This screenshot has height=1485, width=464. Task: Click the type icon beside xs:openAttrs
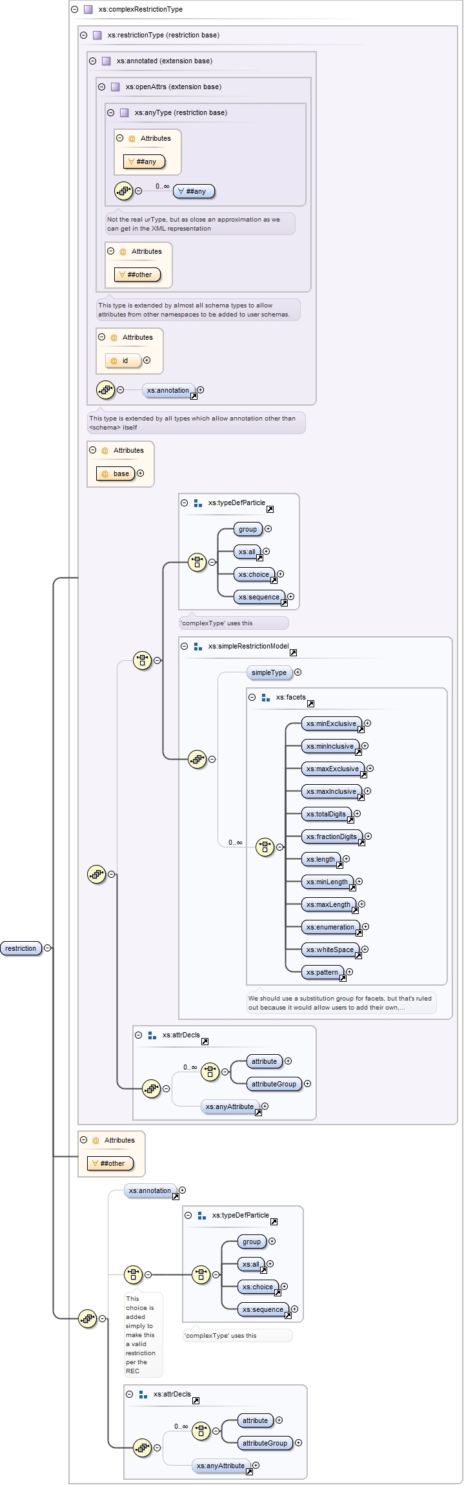116,87
